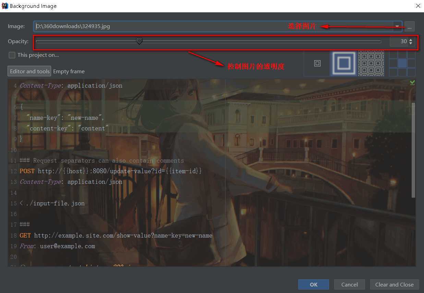Click the opacity value field showing 30
Viewport: 424px width, 293px height.
tap(399, 41)
